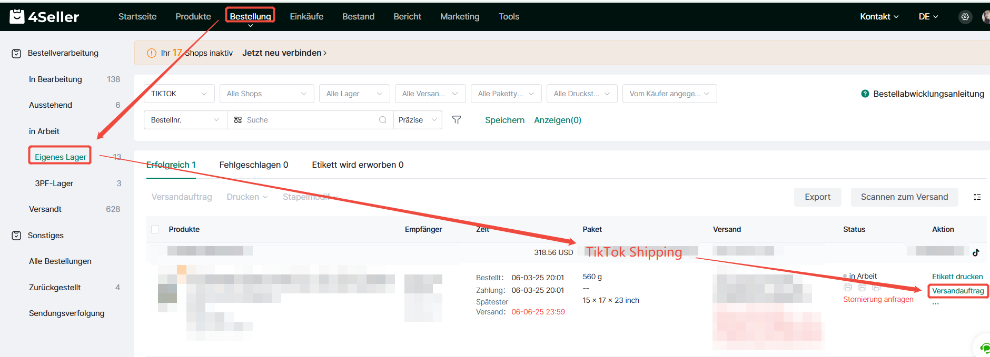The image size is (990, 357).
Task: Click the Jetzt neu verbinden link
Action: point(284,53)
